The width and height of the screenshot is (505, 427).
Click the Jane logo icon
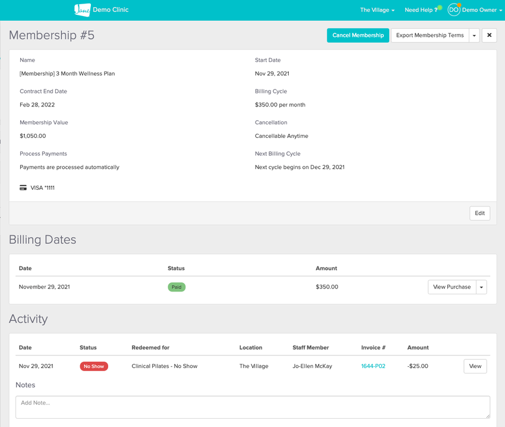click(x=82, y=10)
